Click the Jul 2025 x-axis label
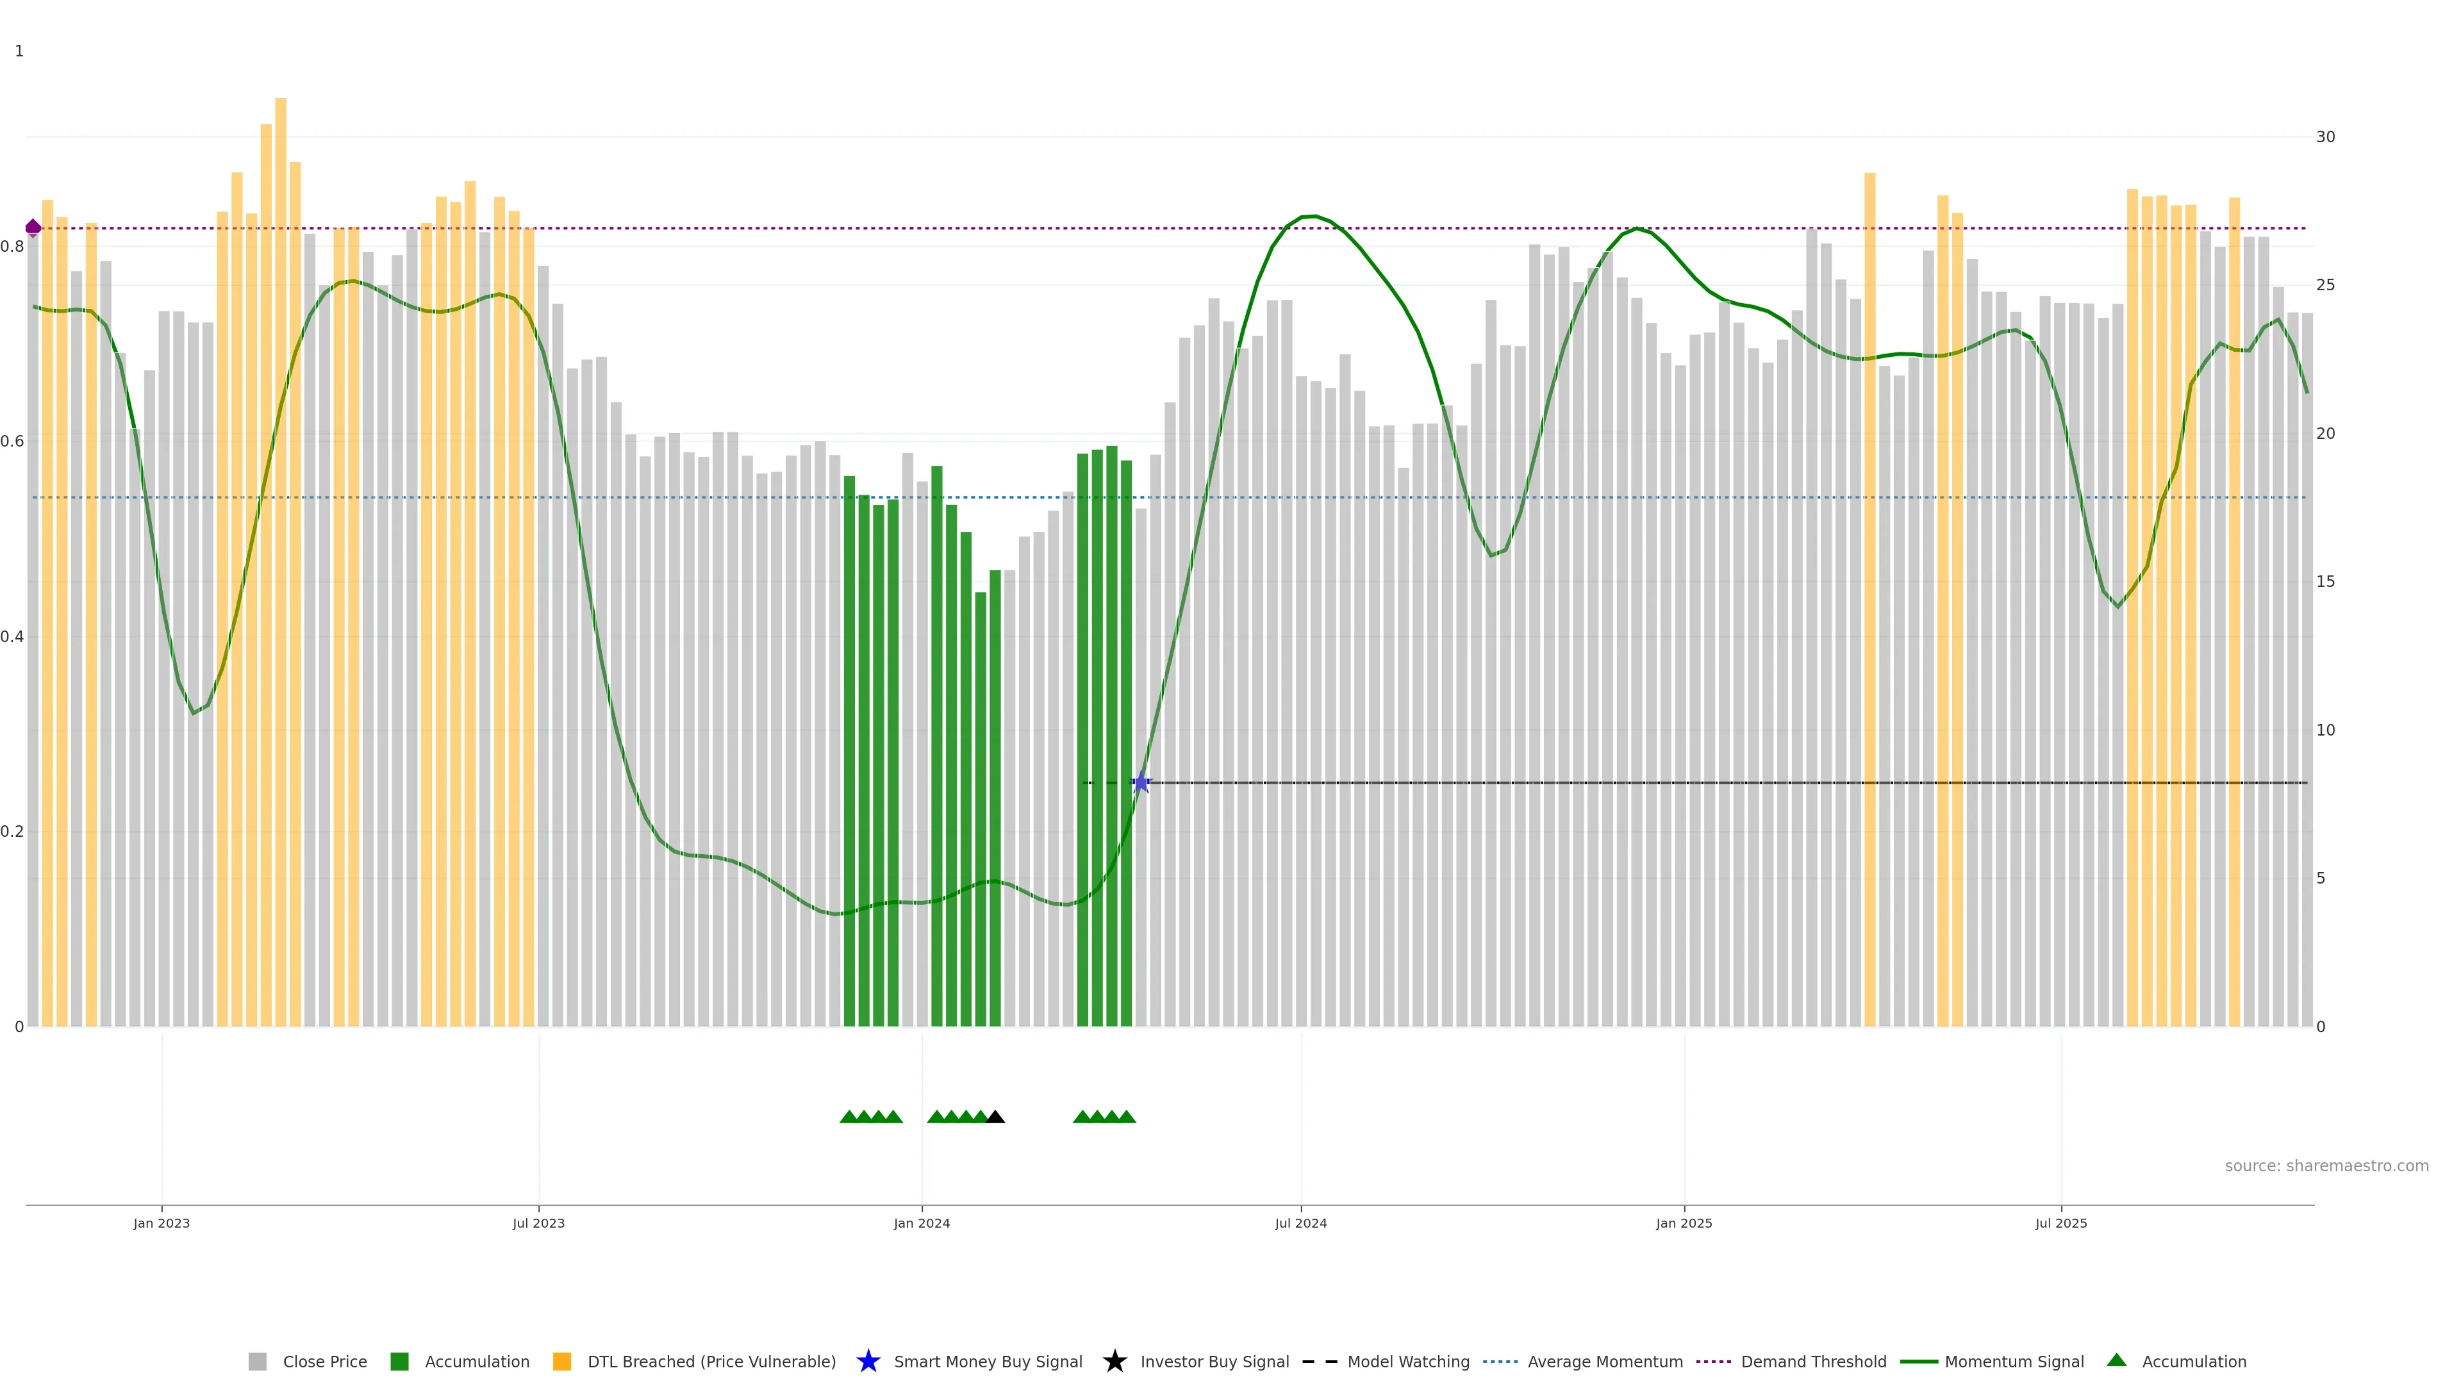Viewport: 2461px width, 1384px height. (x=2060, y=1223)
